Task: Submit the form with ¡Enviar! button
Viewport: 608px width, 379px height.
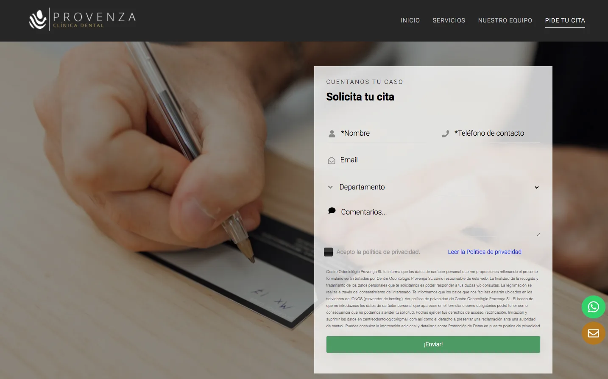Action: pos(433,344)
